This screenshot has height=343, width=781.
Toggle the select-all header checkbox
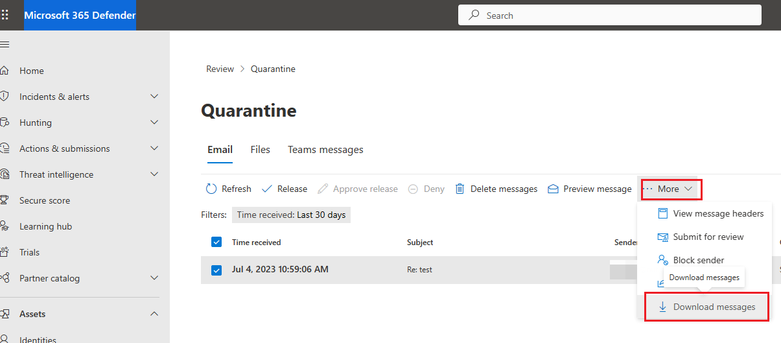(216, 242)
